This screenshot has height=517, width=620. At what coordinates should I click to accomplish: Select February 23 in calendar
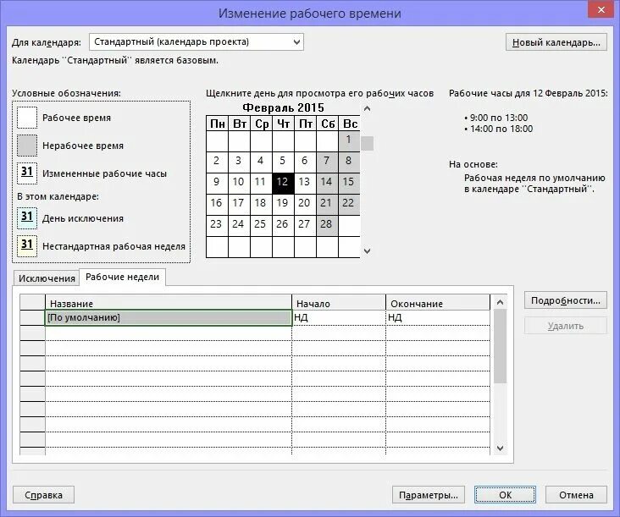[x=216, y=224]
